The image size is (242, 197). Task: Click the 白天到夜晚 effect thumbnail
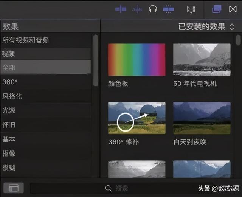pyautogui.click(x=202, y=118)
